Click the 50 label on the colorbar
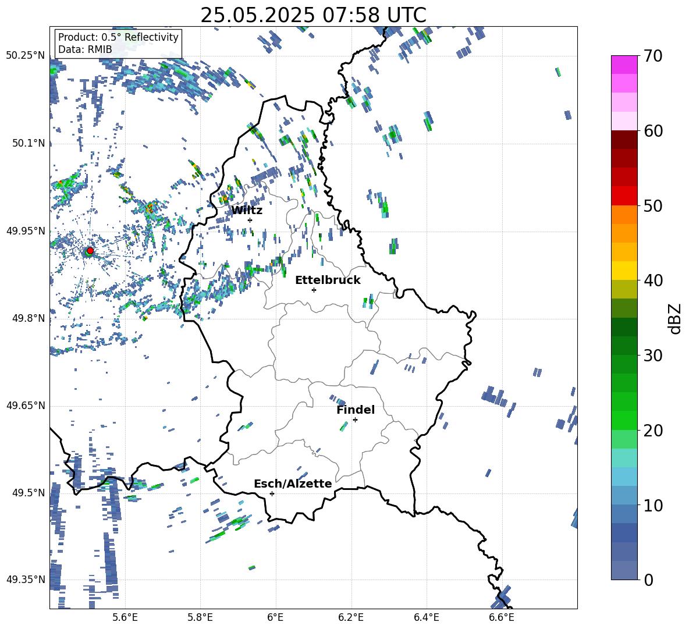 653,205
